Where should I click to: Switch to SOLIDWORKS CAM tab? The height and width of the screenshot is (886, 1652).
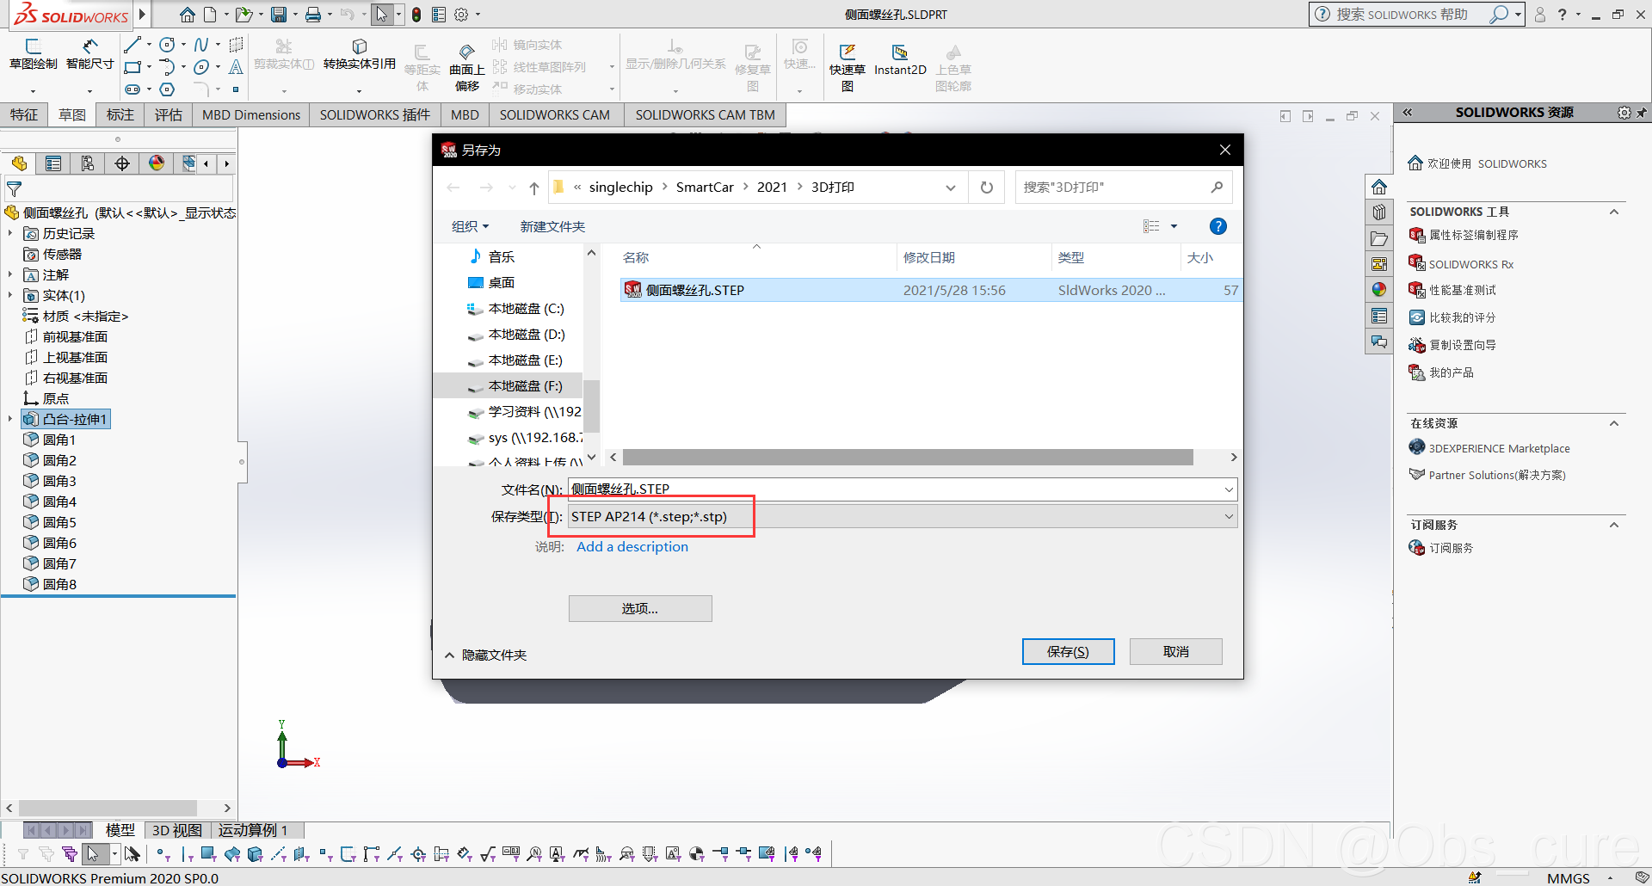click(554, 114)
